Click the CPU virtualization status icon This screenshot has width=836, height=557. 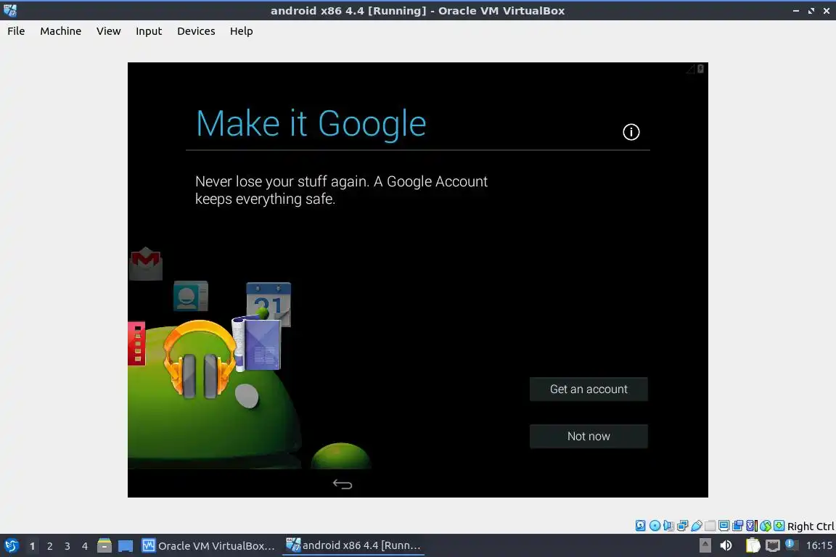(x=752, y=526)
